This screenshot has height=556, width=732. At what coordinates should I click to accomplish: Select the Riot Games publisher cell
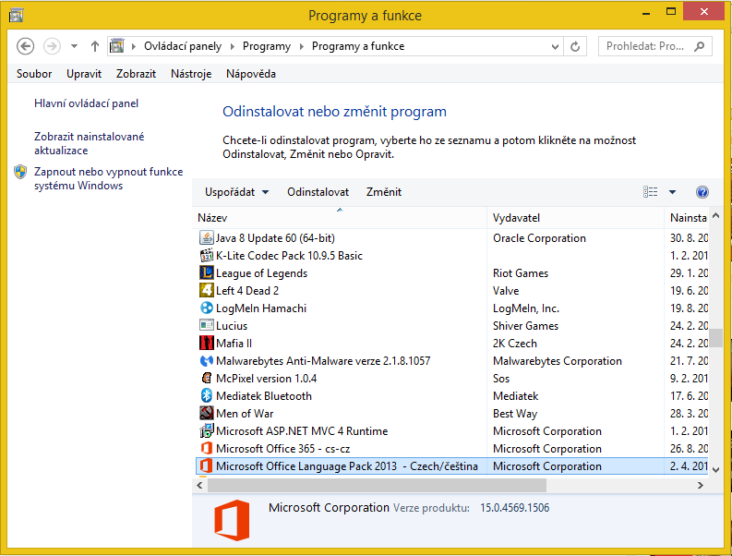521,272
